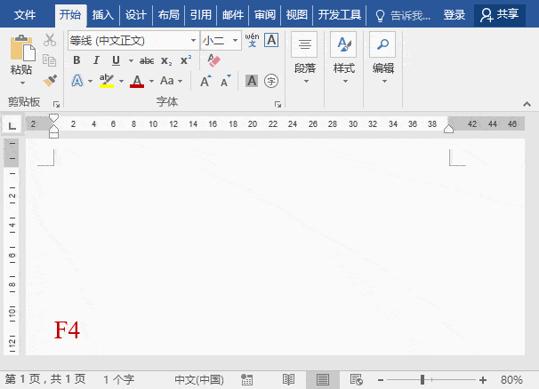Open font color dropdown arrow

coord(151,82)
